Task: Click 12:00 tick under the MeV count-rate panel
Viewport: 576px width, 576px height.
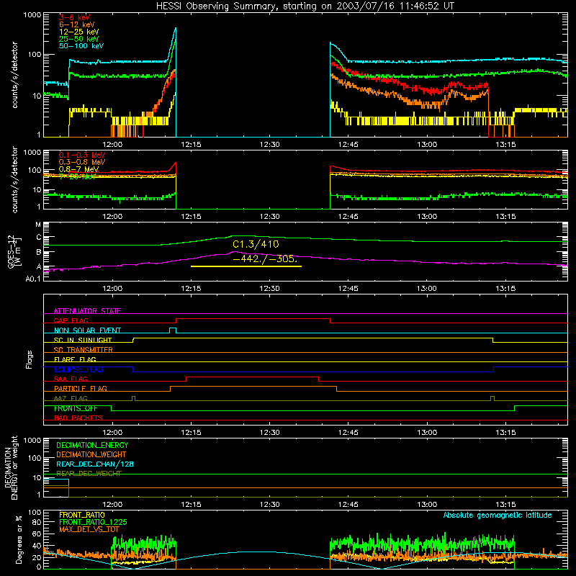Action: pyautogui.click(x=112, y=217)
